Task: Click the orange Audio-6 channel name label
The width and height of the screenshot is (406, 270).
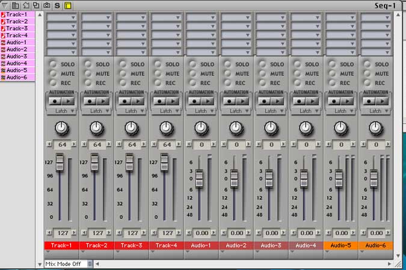Action: 376,245
